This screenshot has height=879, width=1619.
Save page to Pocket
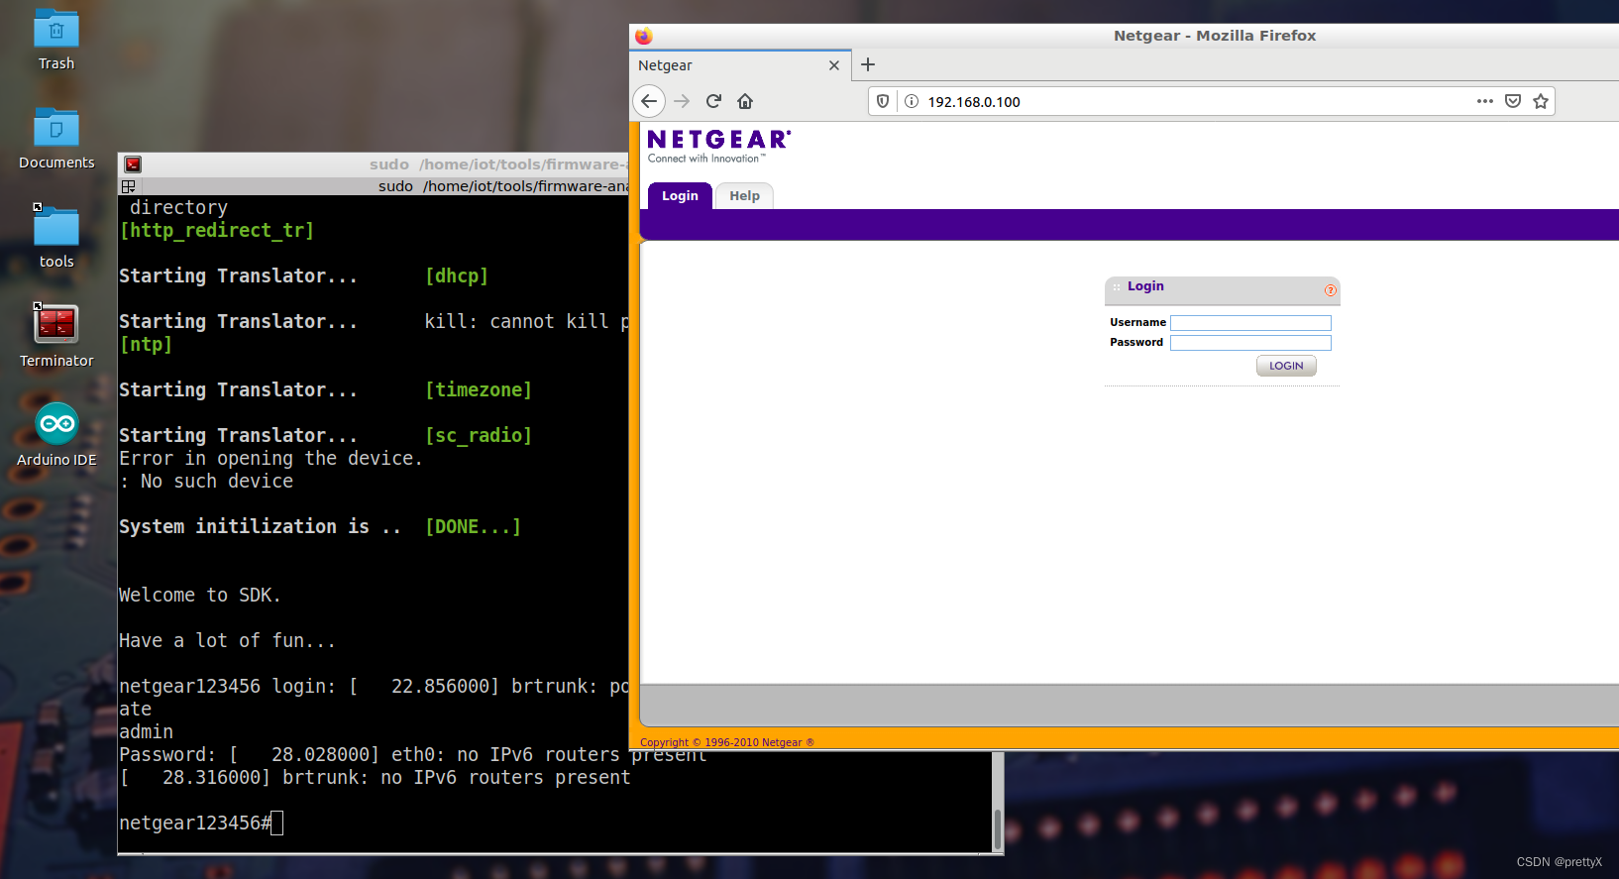point(1513,101)
